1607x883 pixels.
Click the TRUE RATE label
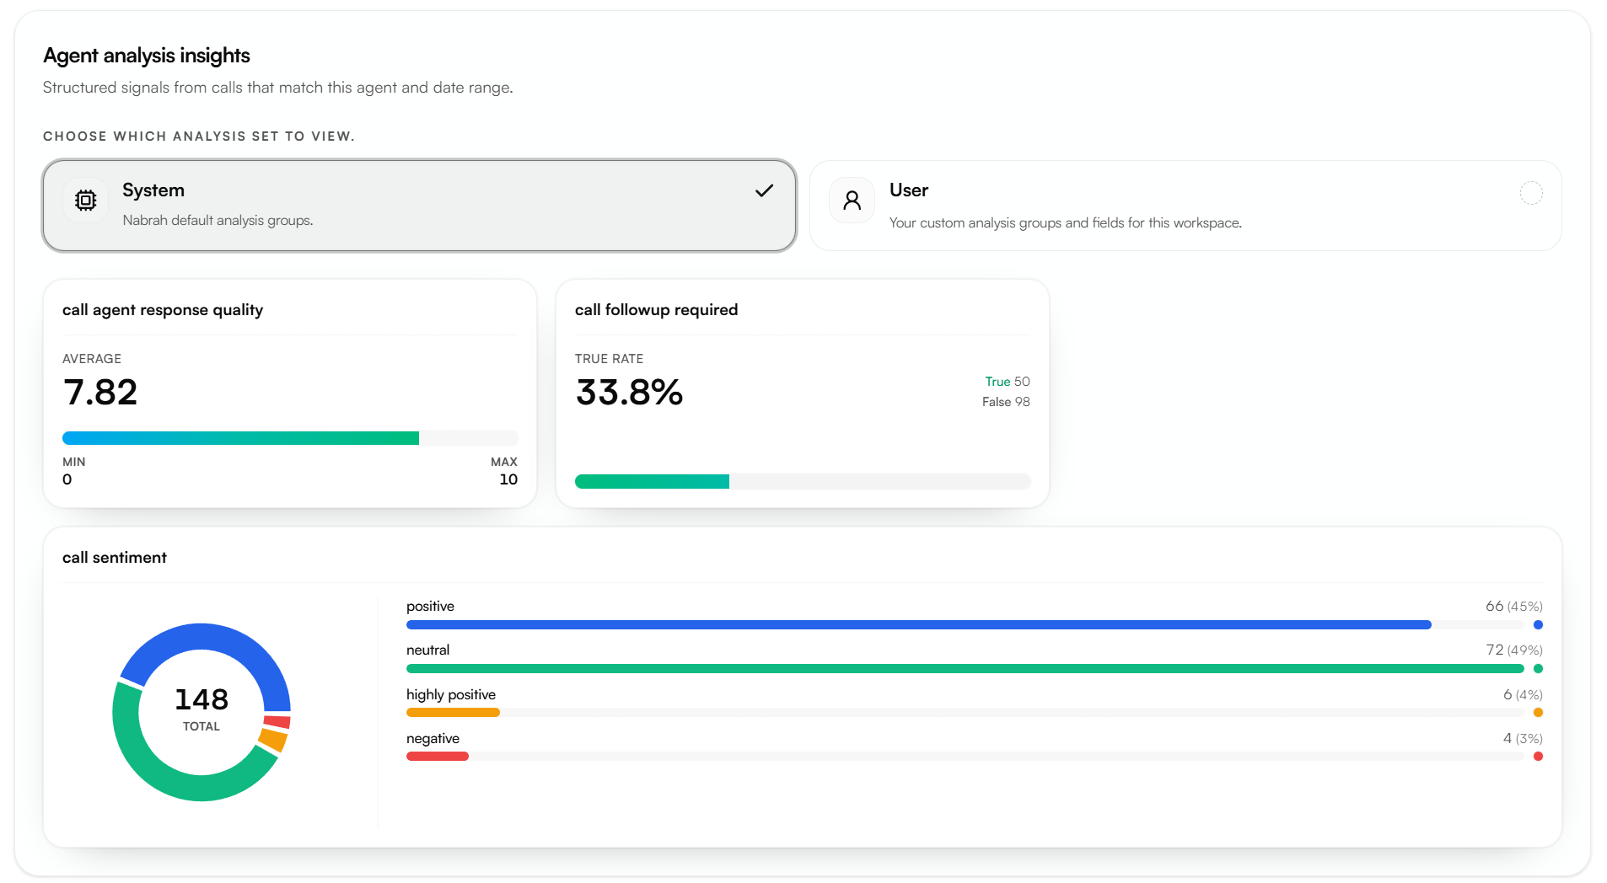click(609, 359)
